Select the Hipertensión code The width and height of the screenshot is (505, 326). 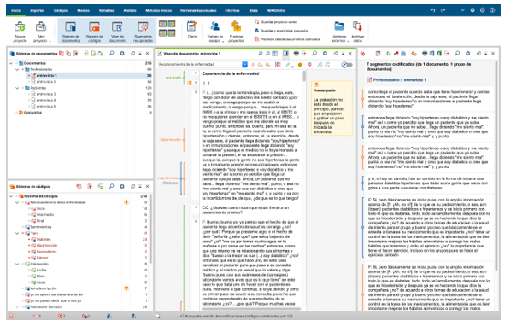(x=44, y=246)
